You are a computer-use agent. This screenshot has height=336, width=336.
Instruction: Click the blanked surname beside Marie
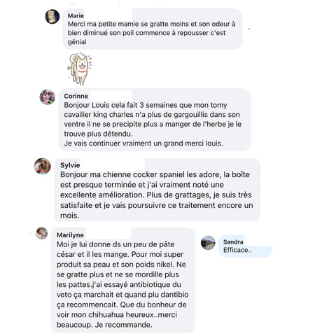tap(108, 14)
